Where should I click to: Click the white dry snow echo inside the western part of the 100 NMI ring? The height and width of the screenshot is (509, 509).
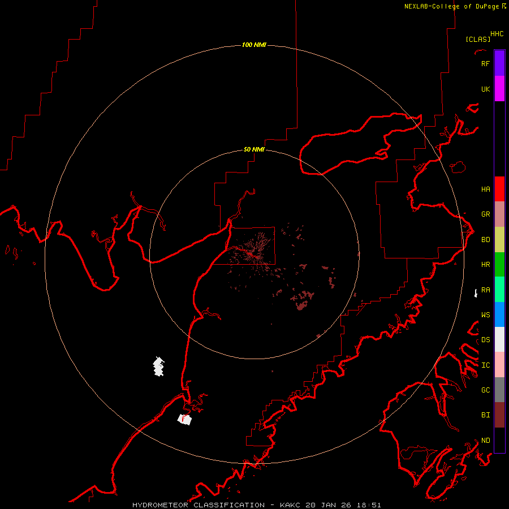point(159,366)
